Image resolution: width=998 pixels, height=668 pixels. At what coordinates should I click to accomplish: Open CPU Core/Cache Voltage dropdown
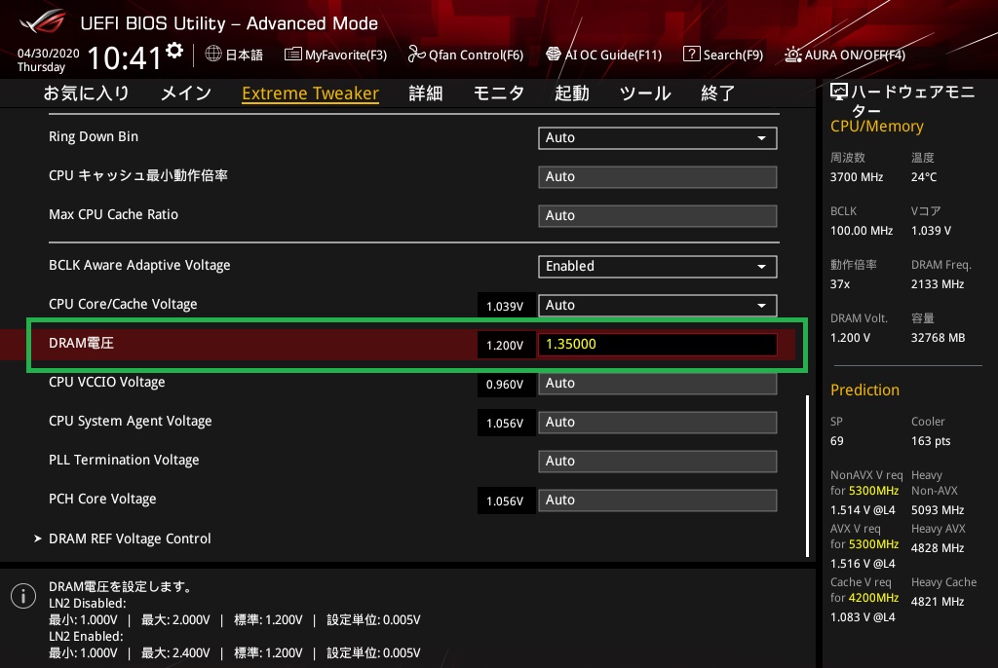pyautogui.click(x=658, y=306)
